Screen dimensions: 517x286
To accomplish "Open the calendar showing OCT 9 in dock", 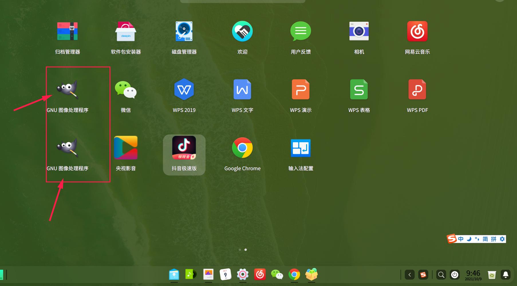I will pyautogui.click(x=225, y=275).
